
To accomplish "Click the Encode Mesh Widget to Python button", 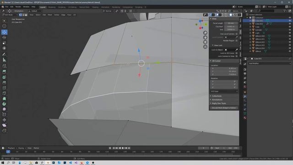I will click(x=224, y=108).
